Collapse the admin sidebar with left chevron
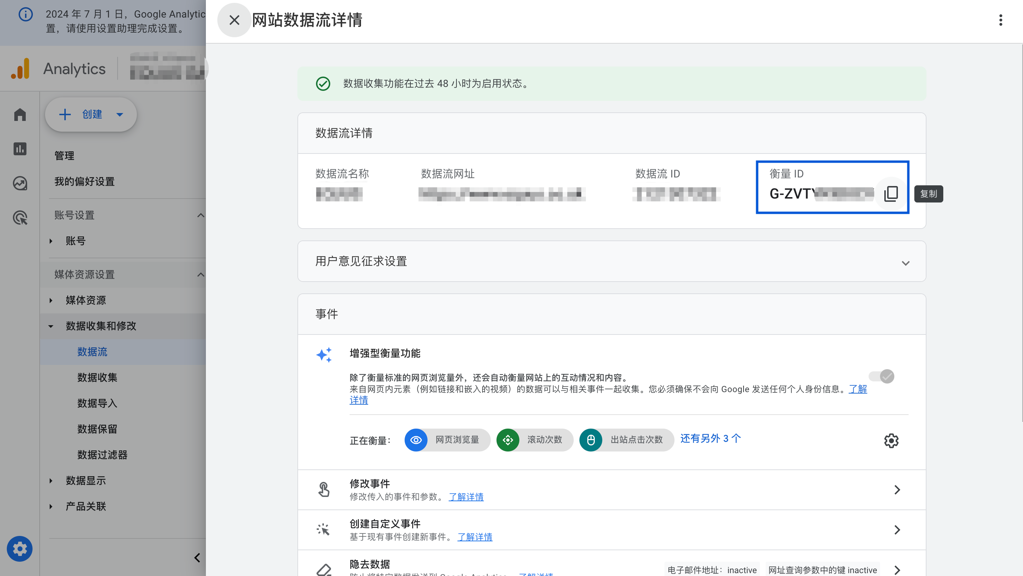The height and width of the screenshot is (576, 1023). coord(197,558)
